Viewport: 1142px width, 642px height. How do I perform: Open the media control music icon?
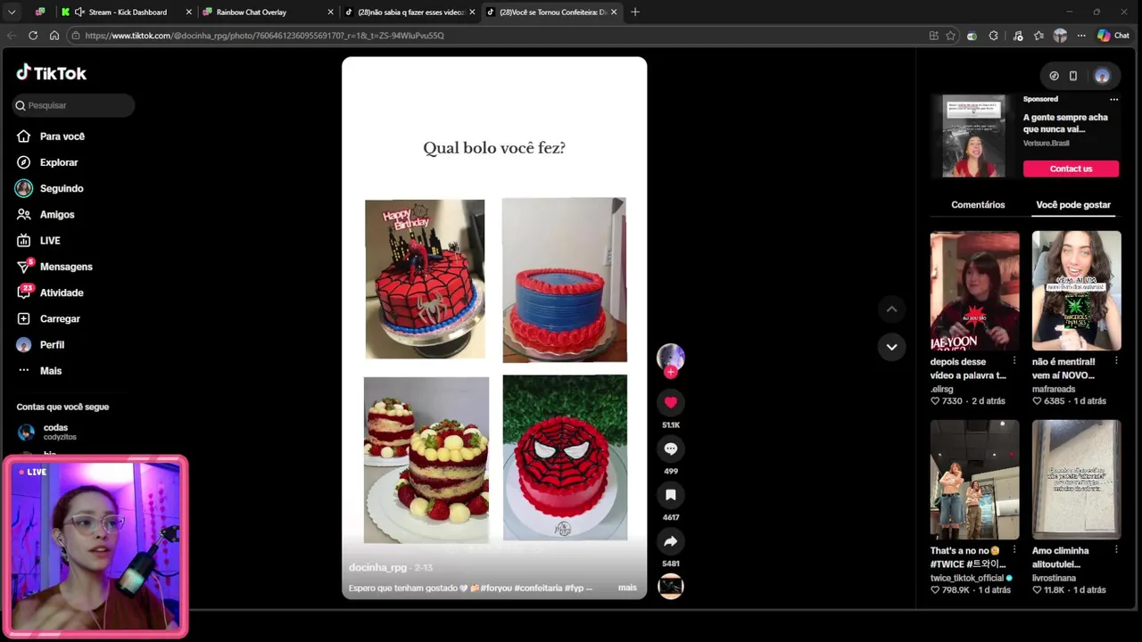(1018, 36)
